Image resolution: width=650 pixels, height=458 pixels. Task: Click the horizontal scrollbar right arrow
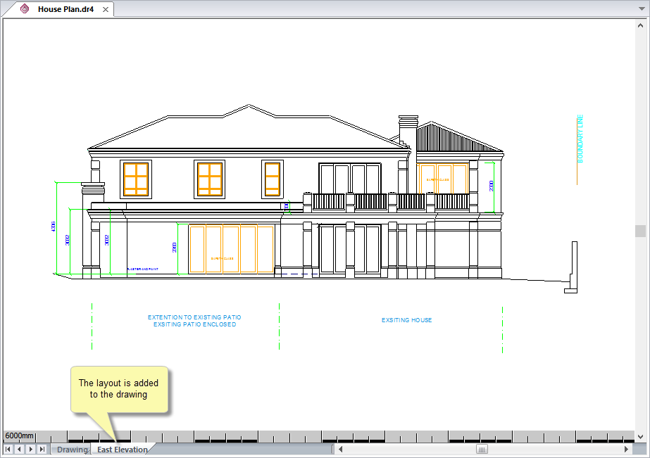[627, 448]
